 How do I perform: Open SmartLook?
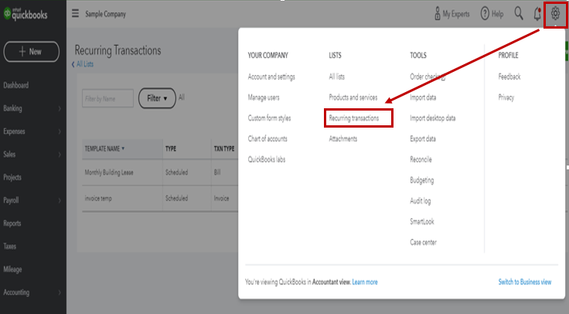click(x=422, y=221)
